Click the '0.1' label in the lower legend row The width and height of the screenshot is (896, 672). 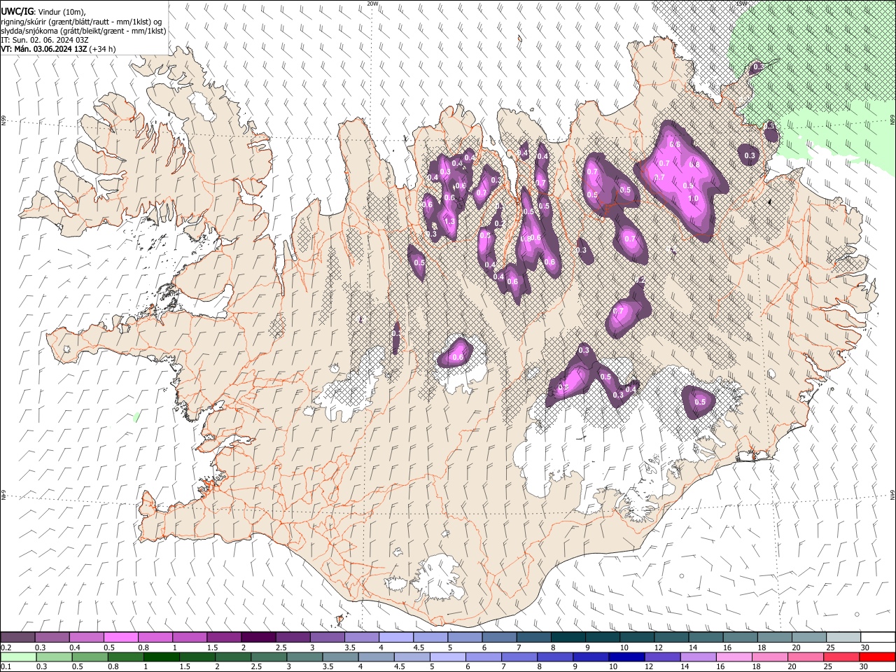pos(6,666)
